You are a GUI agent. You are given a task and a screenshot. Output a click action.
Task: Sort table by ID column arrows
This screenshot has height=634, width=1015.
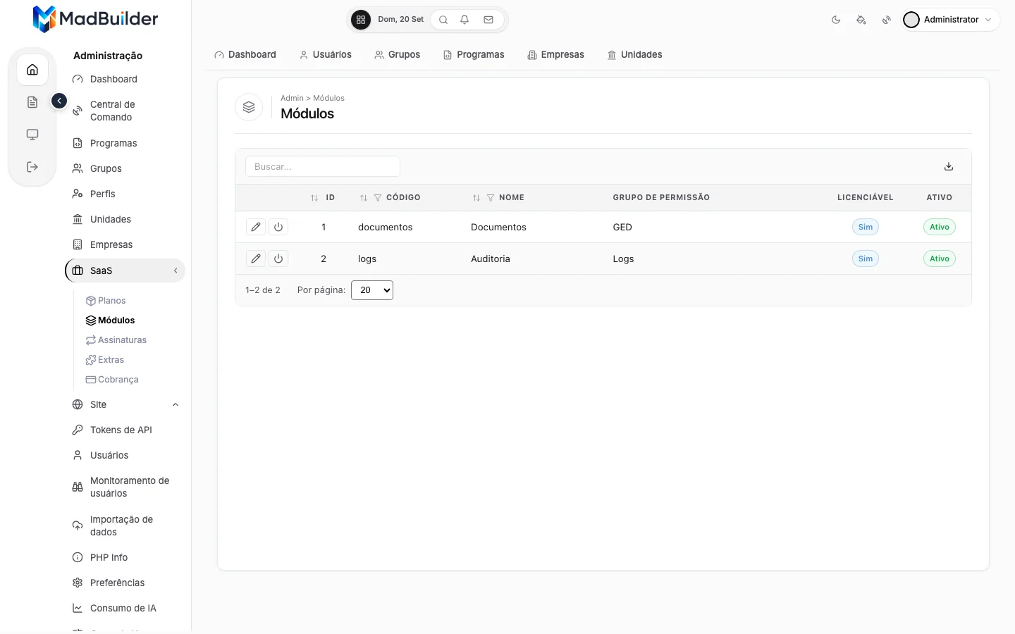pos(314,198)
